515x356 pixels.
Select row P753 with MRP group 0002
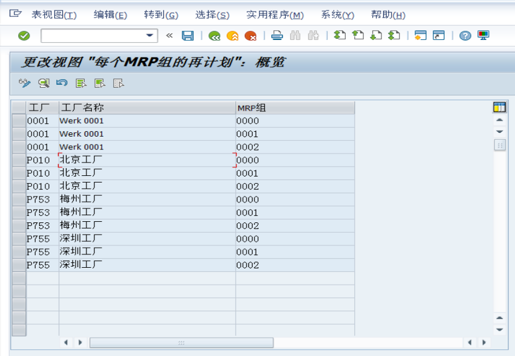click(19, 226)
